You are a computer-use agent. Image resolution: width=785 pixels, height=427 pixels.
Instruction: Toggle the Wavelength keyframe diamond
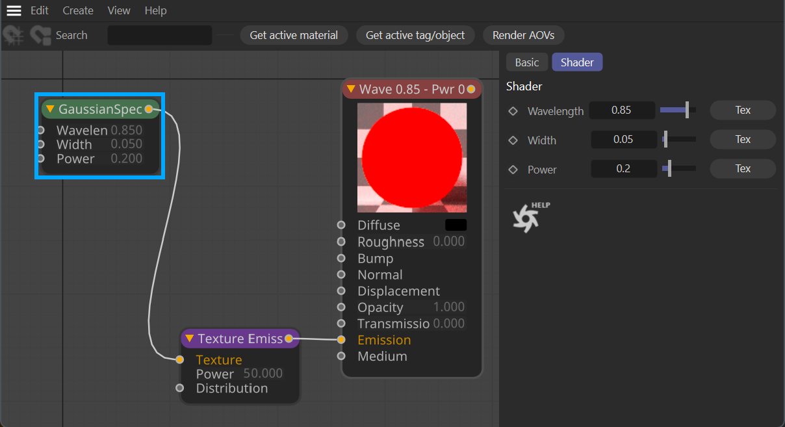pos(513,111)
